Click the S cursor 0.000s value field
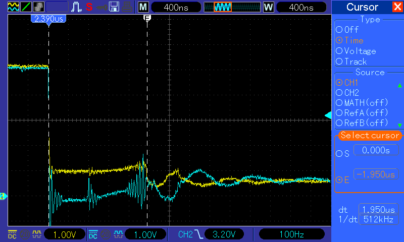 pos(376,150)
